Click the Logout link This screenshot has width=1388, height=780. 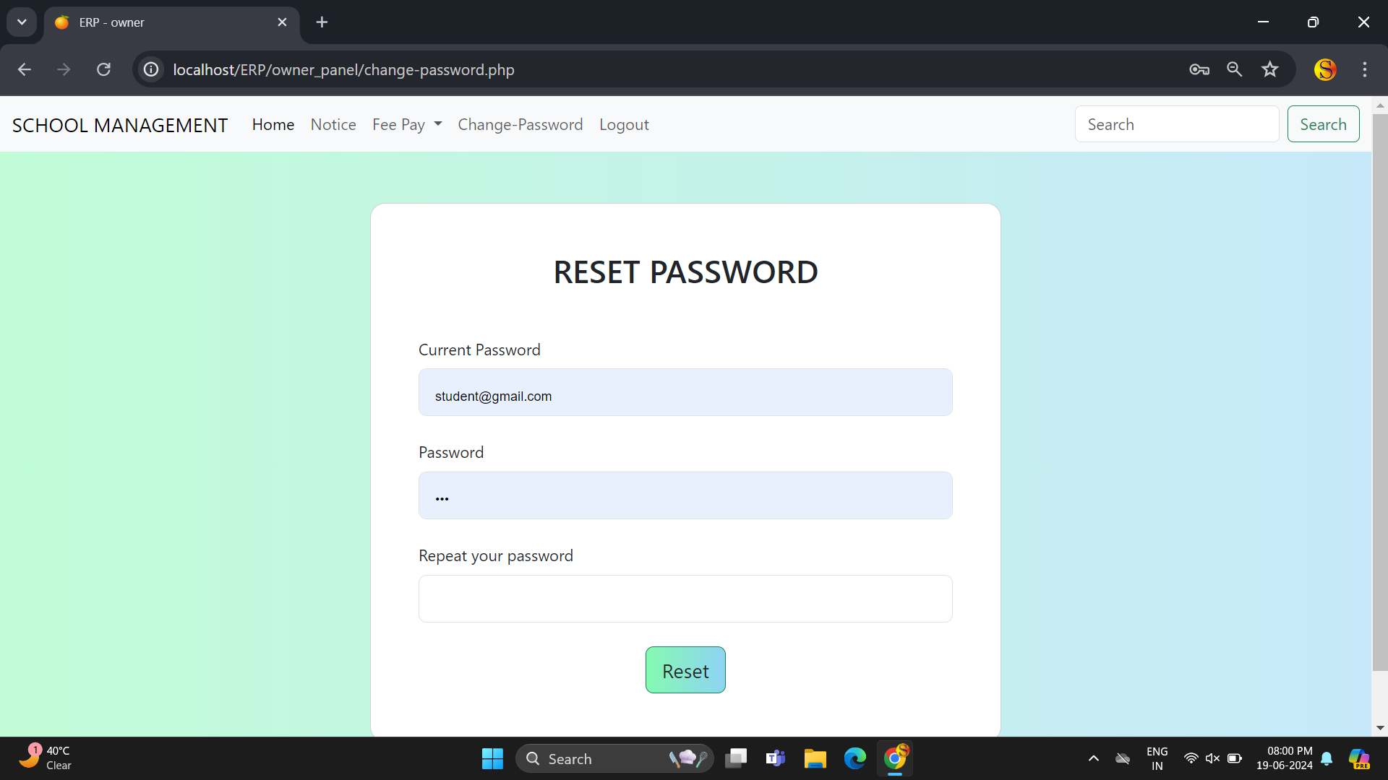coord(624,124)
